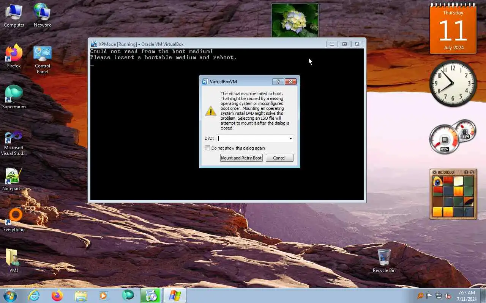The width and height of the screenshot is (486, 303).
Task: Select the Recycle Bin icon
Action: click(384, 261)
